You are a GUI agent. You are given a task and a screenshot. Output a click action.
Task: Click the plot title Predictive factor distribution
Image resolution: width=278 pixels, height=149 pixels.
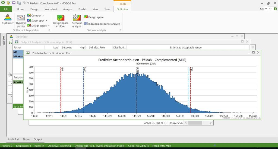(x=142, y=60)
